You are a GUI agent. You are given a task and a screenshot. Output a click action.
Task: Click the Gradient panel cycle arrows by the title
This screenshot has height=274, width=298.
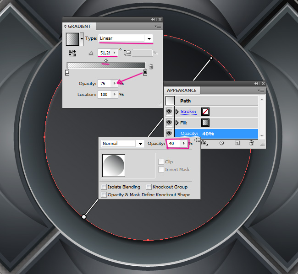[x=65, y=26]
